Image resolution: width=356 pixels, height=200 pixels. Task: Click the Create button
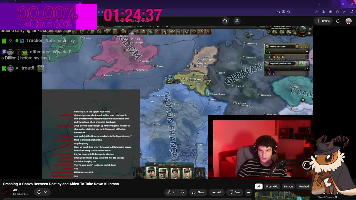[323, 21]
